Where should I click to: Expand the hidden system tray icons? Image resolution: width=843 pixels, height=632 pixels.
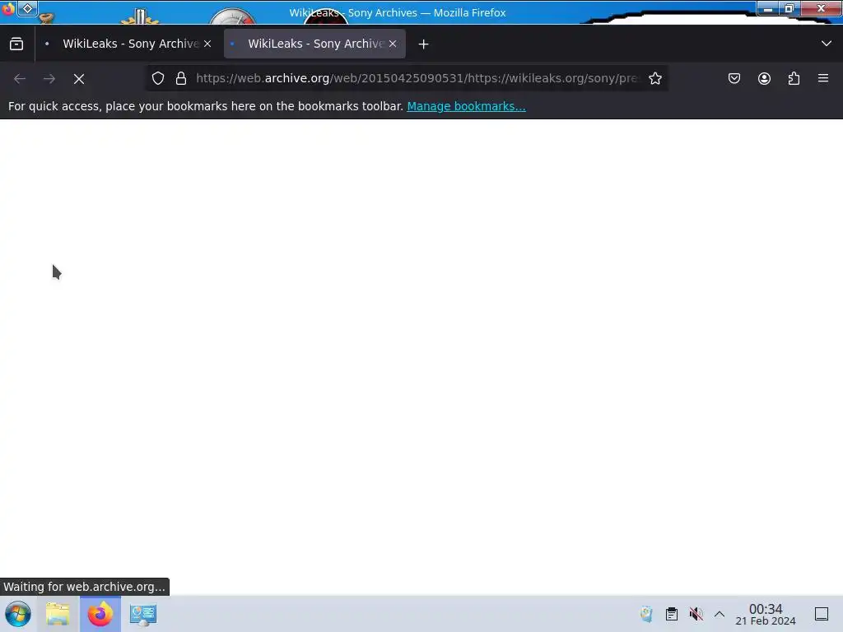tap(720, 614)
